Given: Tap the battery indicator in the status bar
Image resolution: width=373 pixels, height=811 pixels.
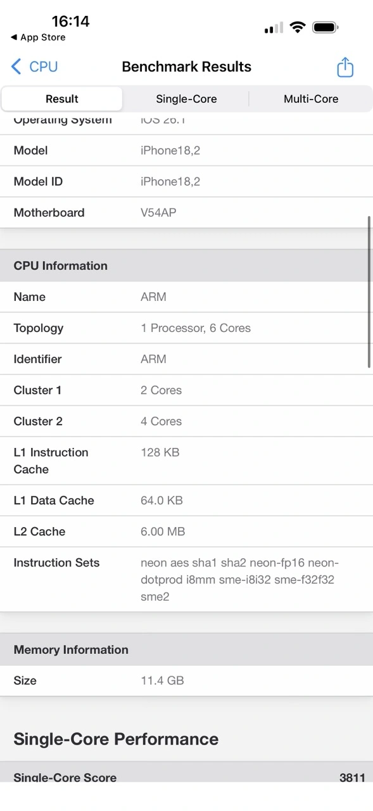Looking at the screenshot, I should [x=325, y=27].
